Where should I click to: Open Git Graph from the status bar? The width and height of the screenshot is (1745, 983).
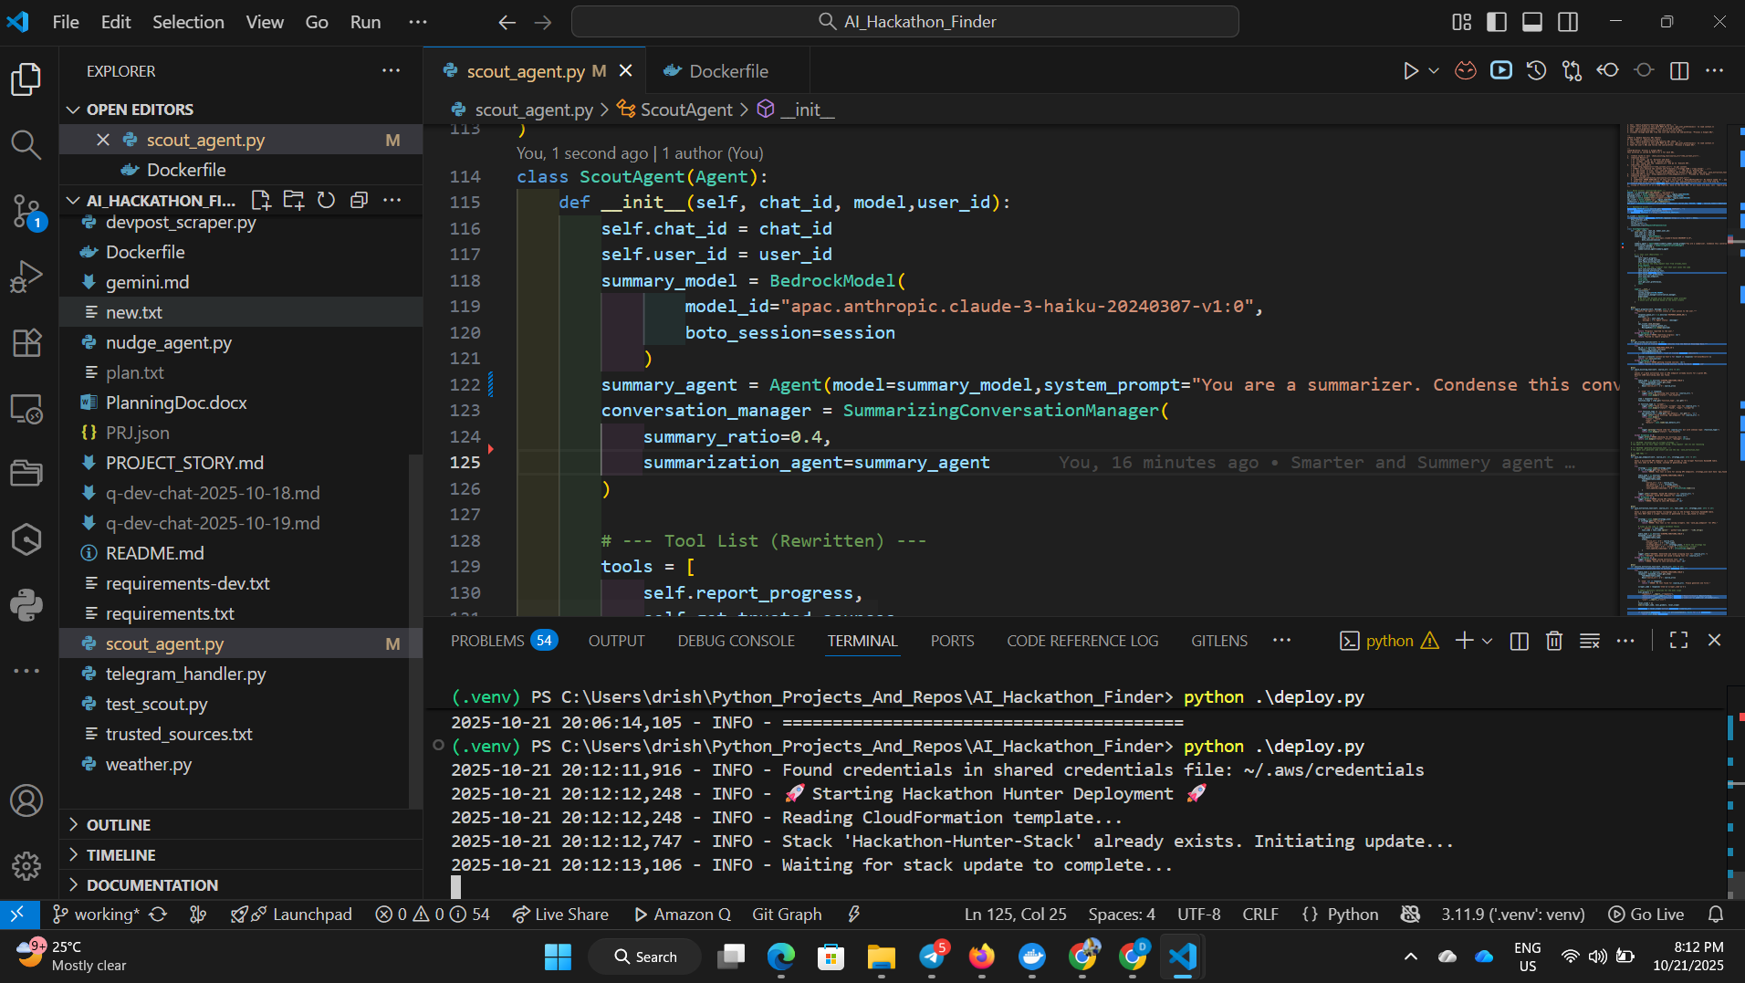pos(787,914)
